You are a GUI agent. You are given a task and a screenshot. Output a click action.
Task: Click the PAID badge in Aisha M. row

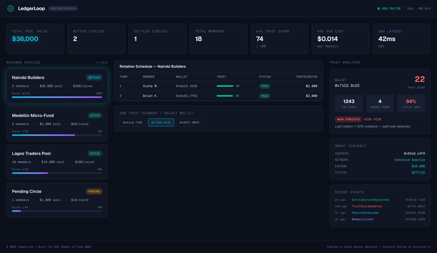(x=265, y=86)
